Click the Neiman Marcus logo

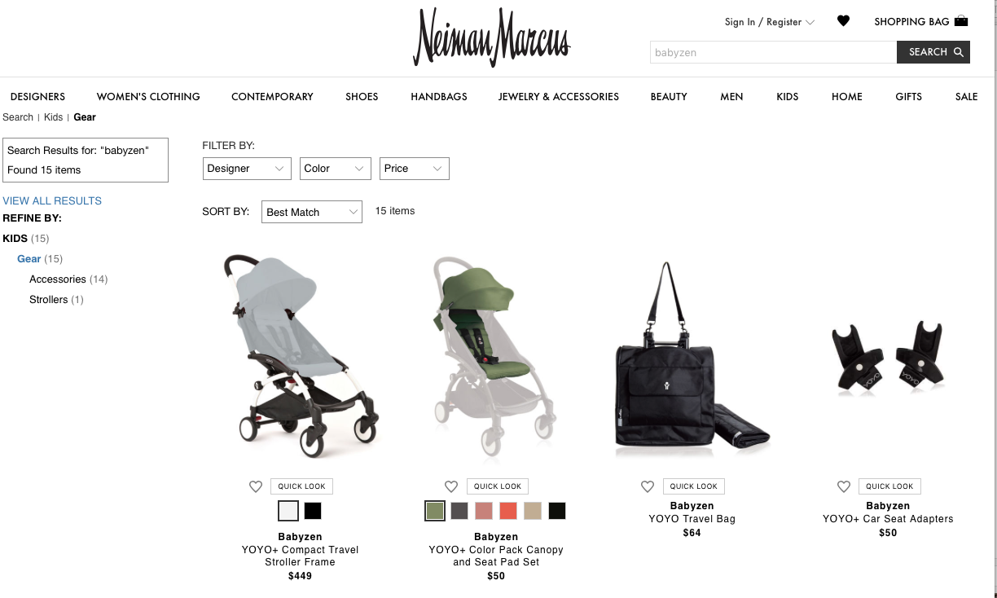492,38
